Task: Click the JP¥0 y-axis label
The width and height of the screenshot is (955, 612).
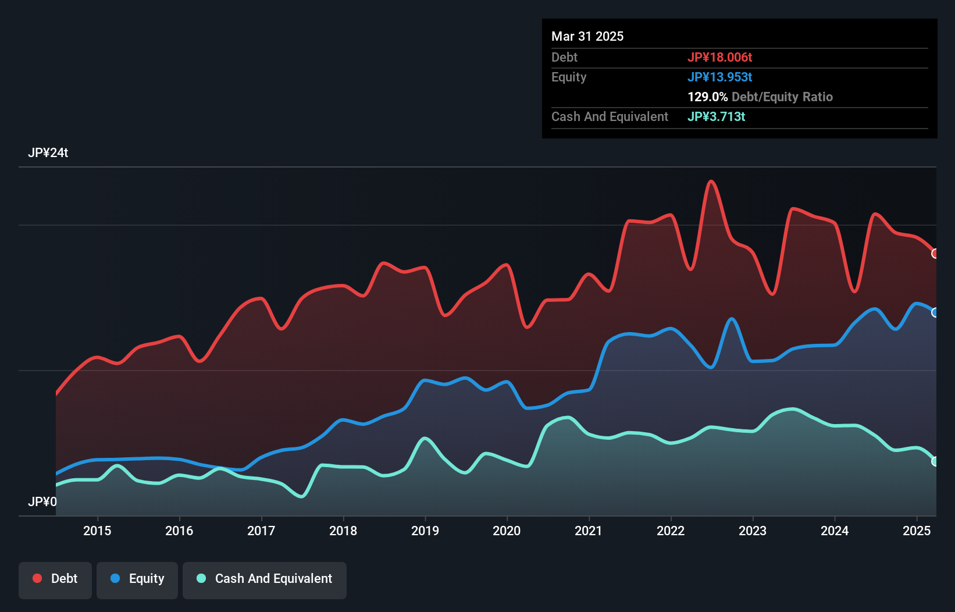Action: [x=42, y=501]
